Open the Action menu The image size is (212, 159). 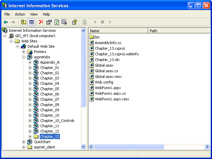coord(20,14)
